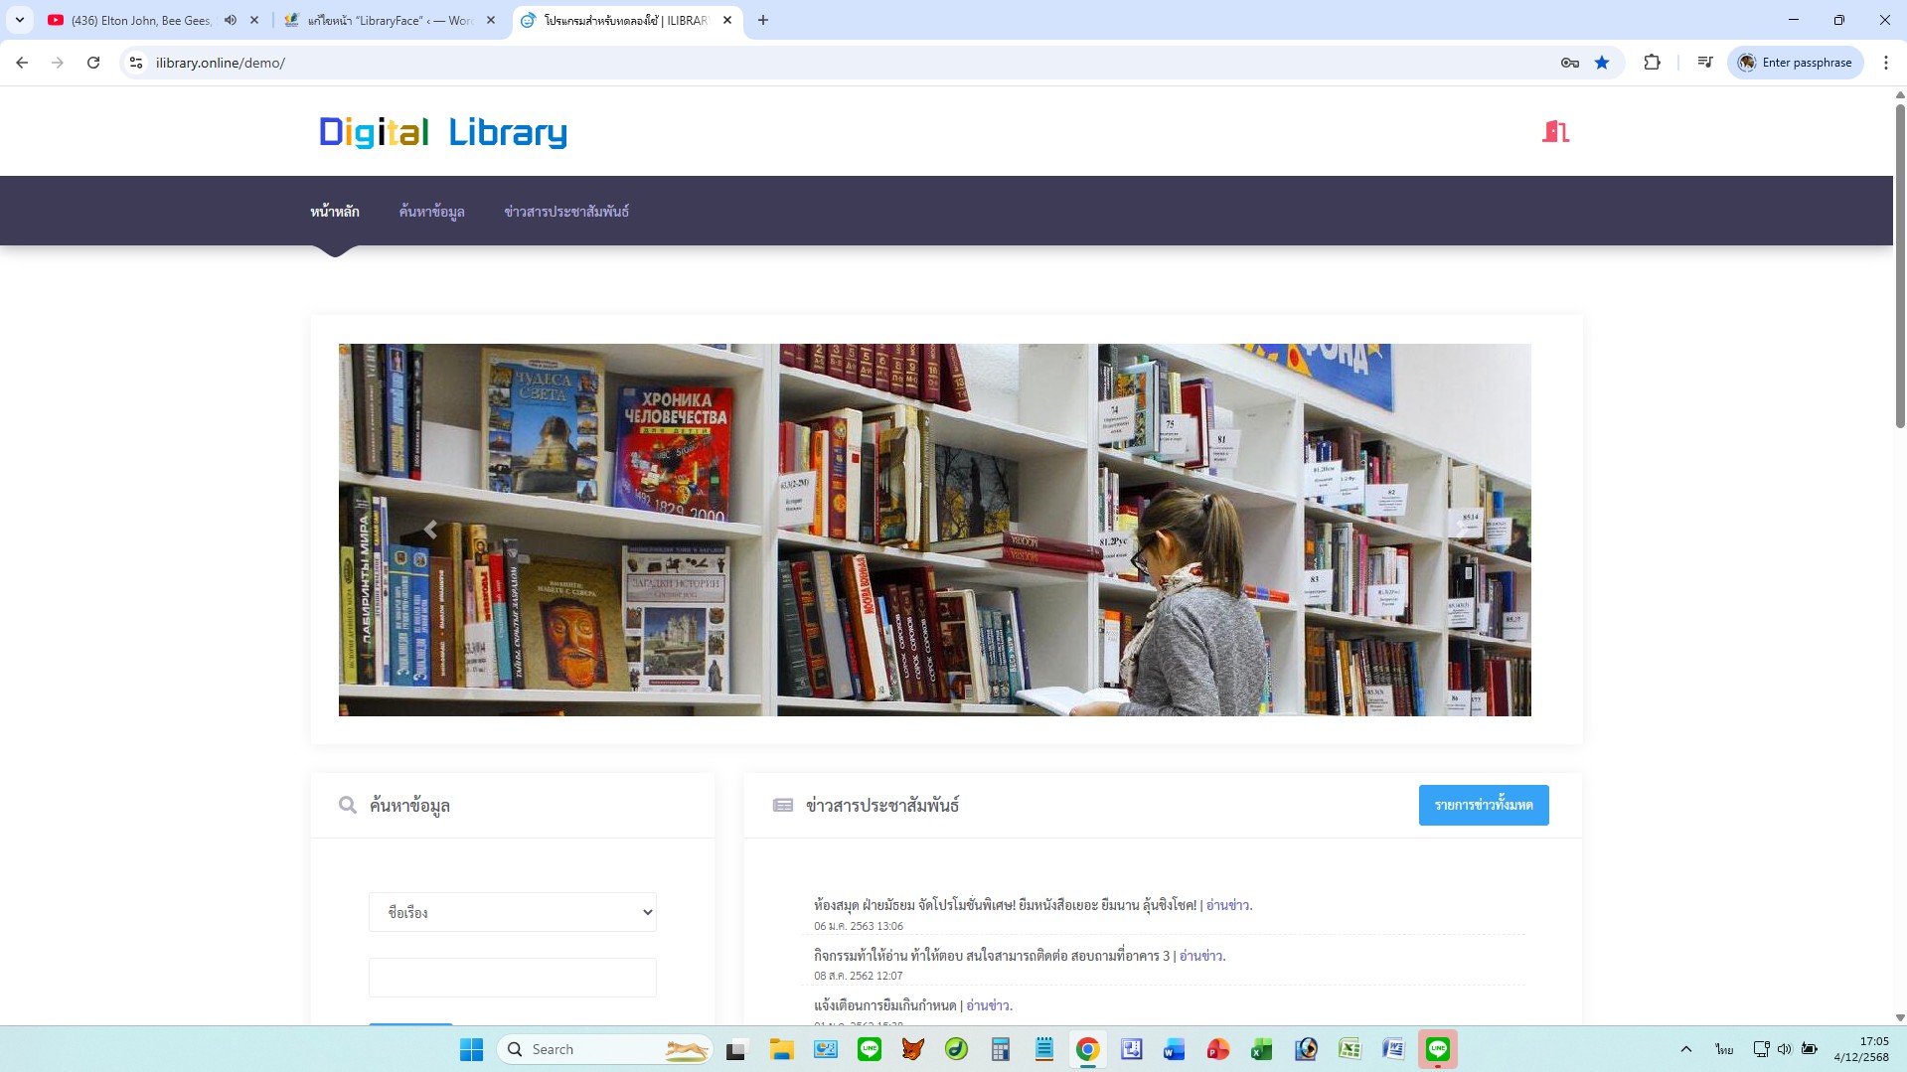The image size is (1907, 1072).
Task: Open the media control icon in toolbar
Action: click(x=1705, y=63)
